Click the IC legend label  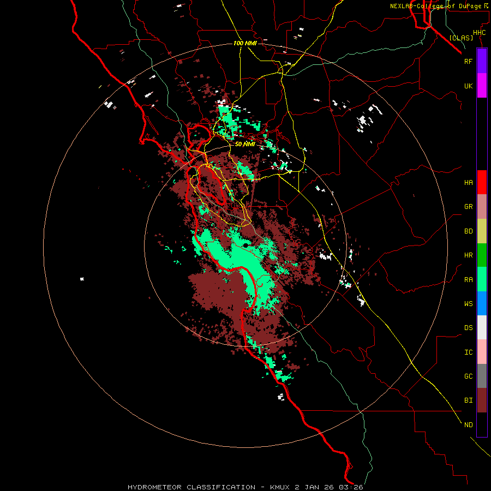[x=468, y=352]
